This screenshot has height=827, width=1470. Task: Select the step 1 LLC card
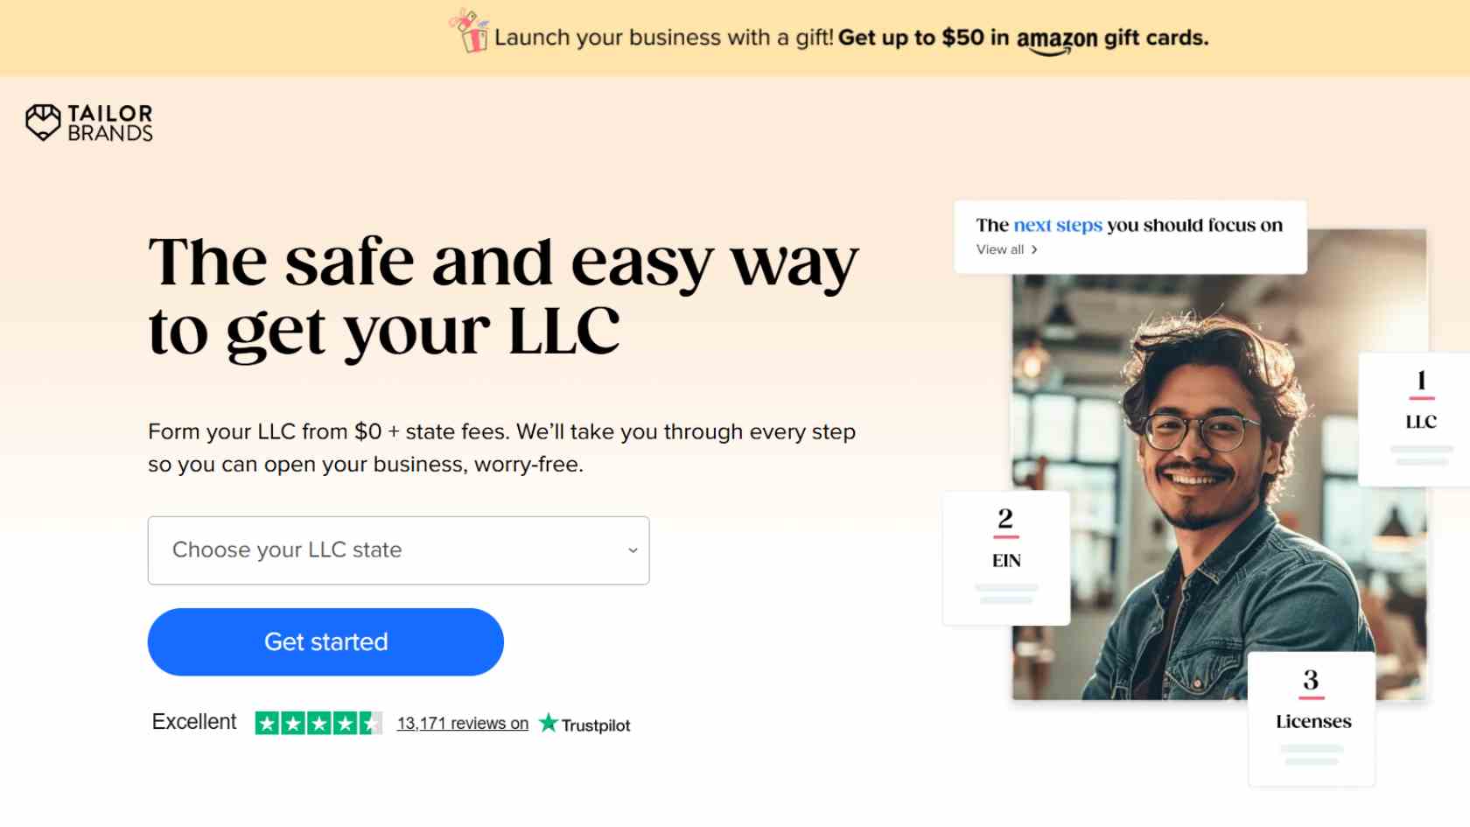1414,419
